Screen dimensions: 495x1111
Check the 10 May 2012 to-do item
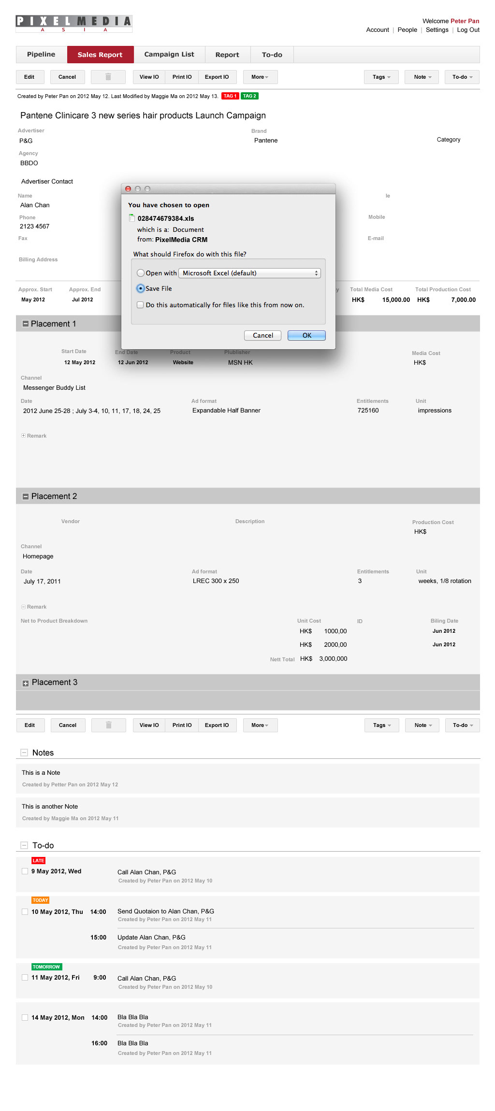[x=25, y=912]
